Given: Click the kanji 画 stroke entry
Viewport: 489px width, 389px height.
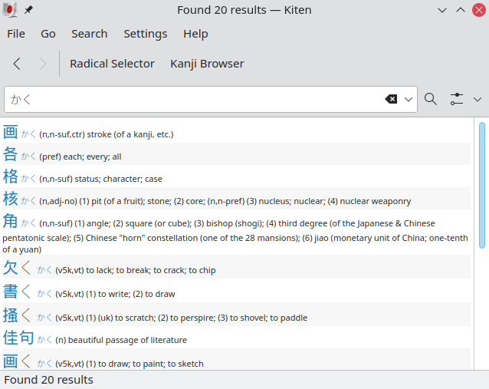Looking at the screenshot, I should (11, 133).
